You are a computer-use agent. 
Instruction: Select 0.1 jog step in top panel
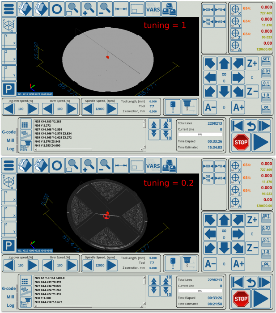(x=266, y=85)
